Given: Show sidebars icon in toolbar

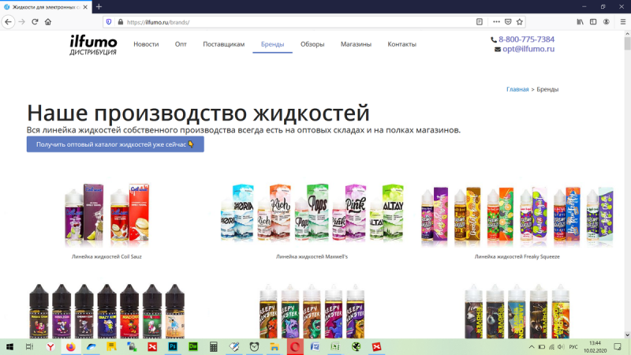Looking at the screenshot, I should tap(593, 22).
